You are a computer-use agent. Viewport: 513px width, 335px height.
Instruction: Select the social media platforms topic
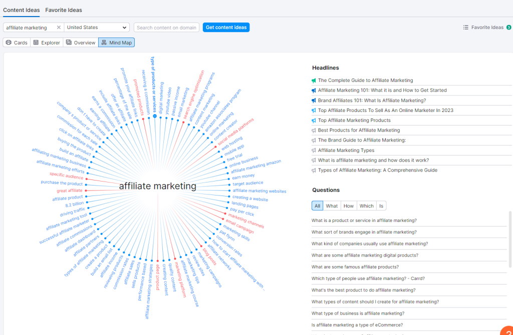tap(235, 132)
